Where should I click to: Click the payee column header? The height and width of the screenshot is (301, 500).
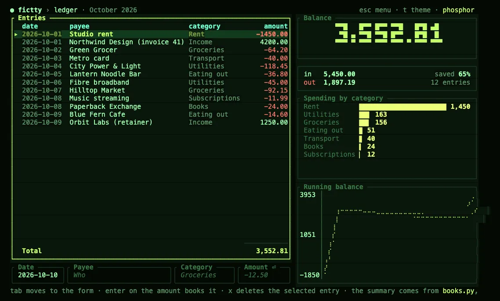point(80,26)
